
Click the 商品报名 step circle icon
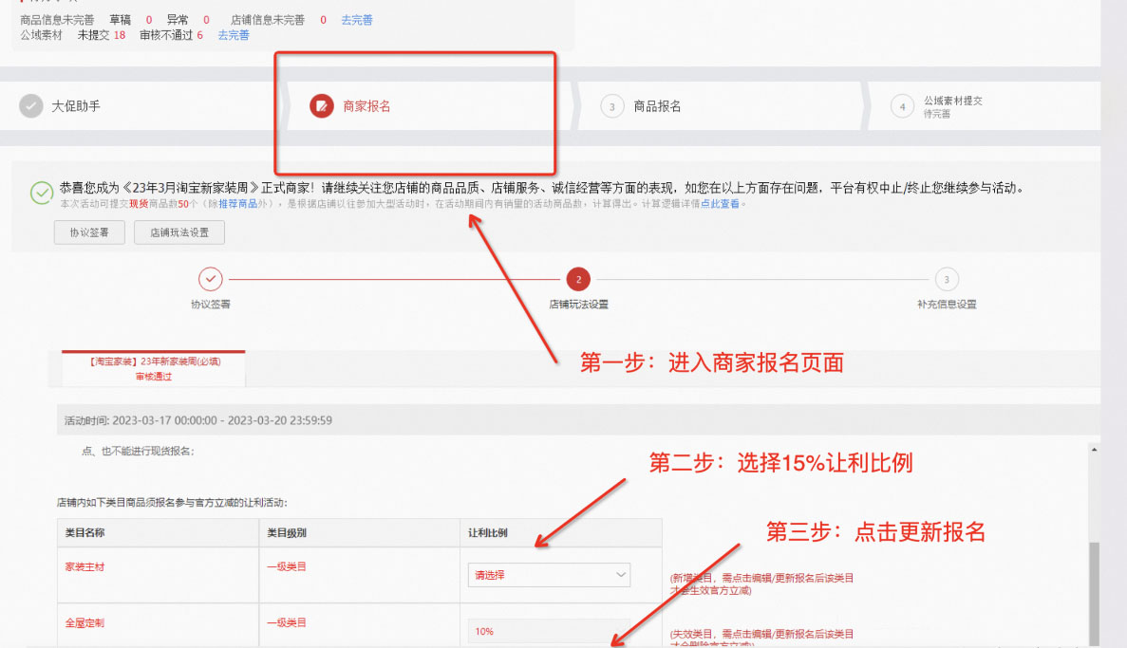[x=611, y=105]
